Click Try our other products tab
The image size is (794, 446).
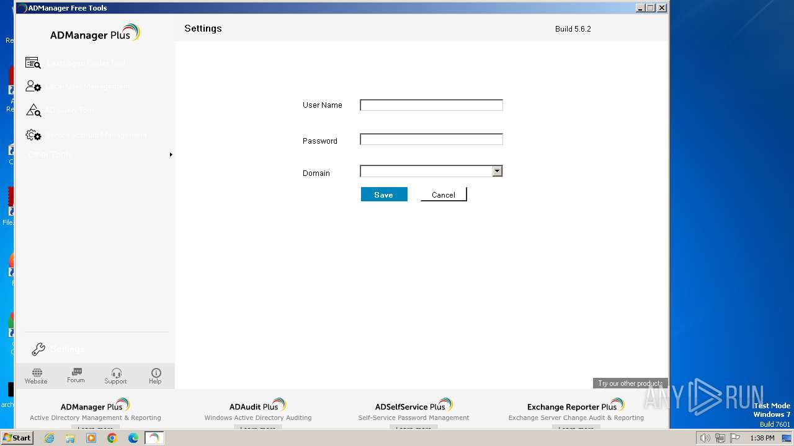[630, 383]
